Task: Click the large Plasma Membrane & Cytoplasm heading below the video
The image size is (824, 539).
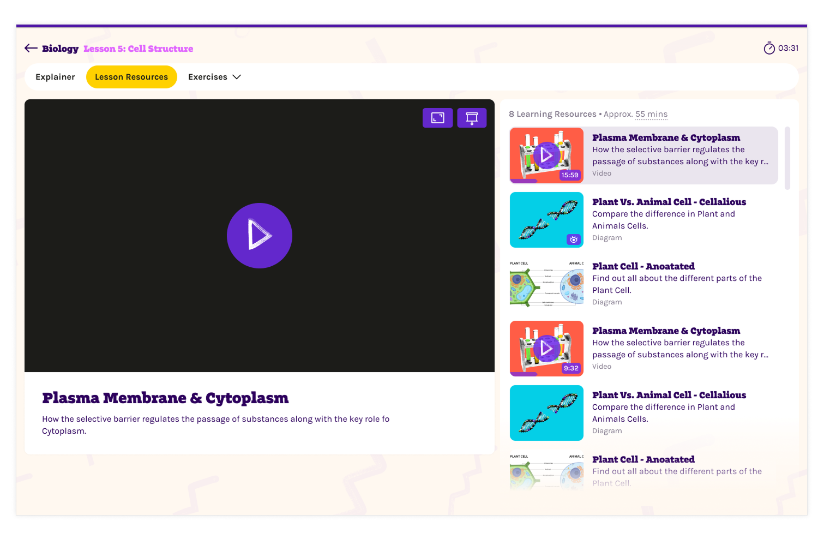Action: pos(165,398)
